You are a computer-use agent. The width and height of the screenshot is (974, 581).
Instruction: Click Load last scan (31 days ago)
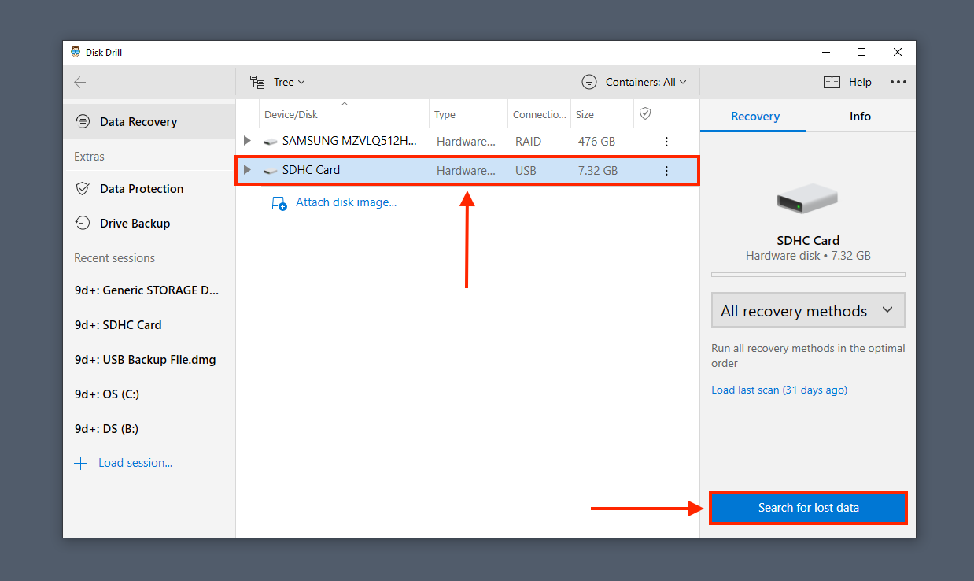coord(779,390)
